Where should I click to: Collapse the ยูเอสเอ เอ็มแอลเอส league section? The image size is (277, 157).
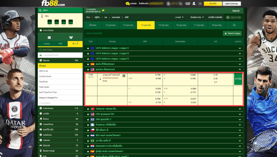click(240, 69)
